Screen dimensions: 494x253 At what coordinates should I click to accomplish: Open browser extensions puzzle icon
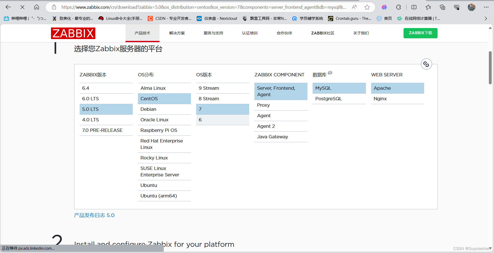point(399,7)
